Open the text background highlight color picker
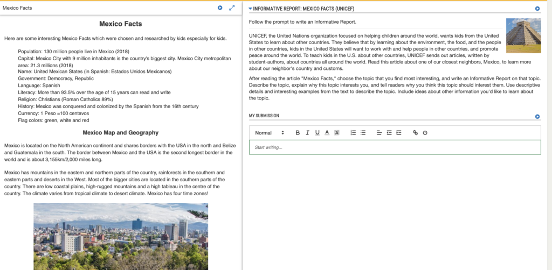The image size is (552, 270). (336, 133)
